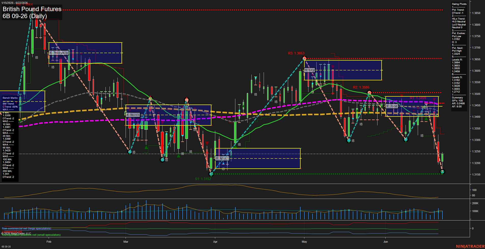The image size is (485, 249).
Task: Click the S1: 1.3152 support label
Action: [203, 179]
